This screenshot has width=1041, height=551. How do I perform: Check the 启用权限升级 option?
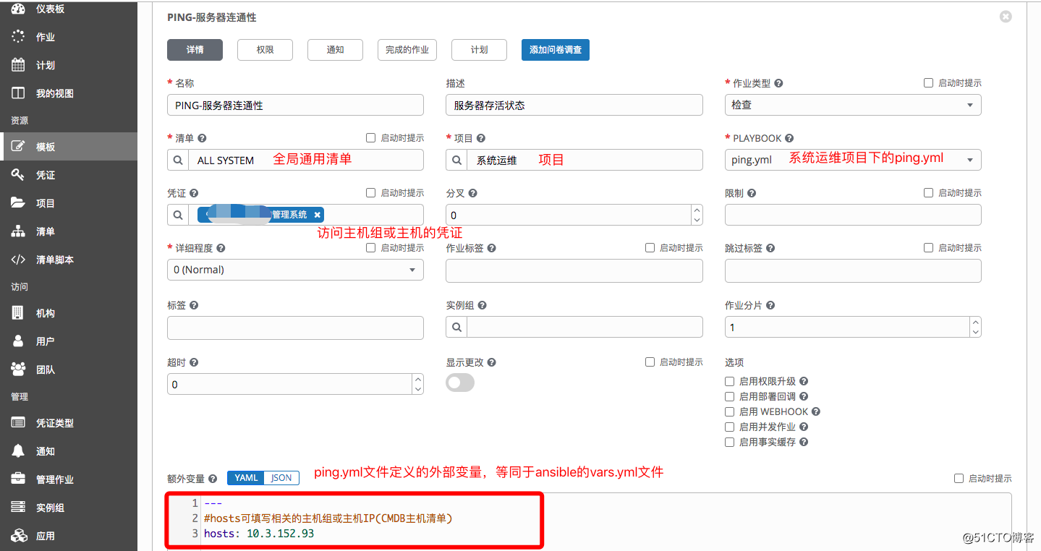coord(729,381)
